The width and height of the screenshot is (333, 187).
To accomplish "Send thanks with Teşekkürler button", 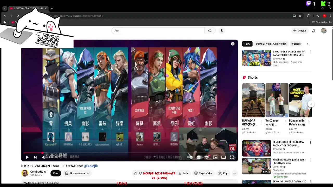I will (203, 173).
